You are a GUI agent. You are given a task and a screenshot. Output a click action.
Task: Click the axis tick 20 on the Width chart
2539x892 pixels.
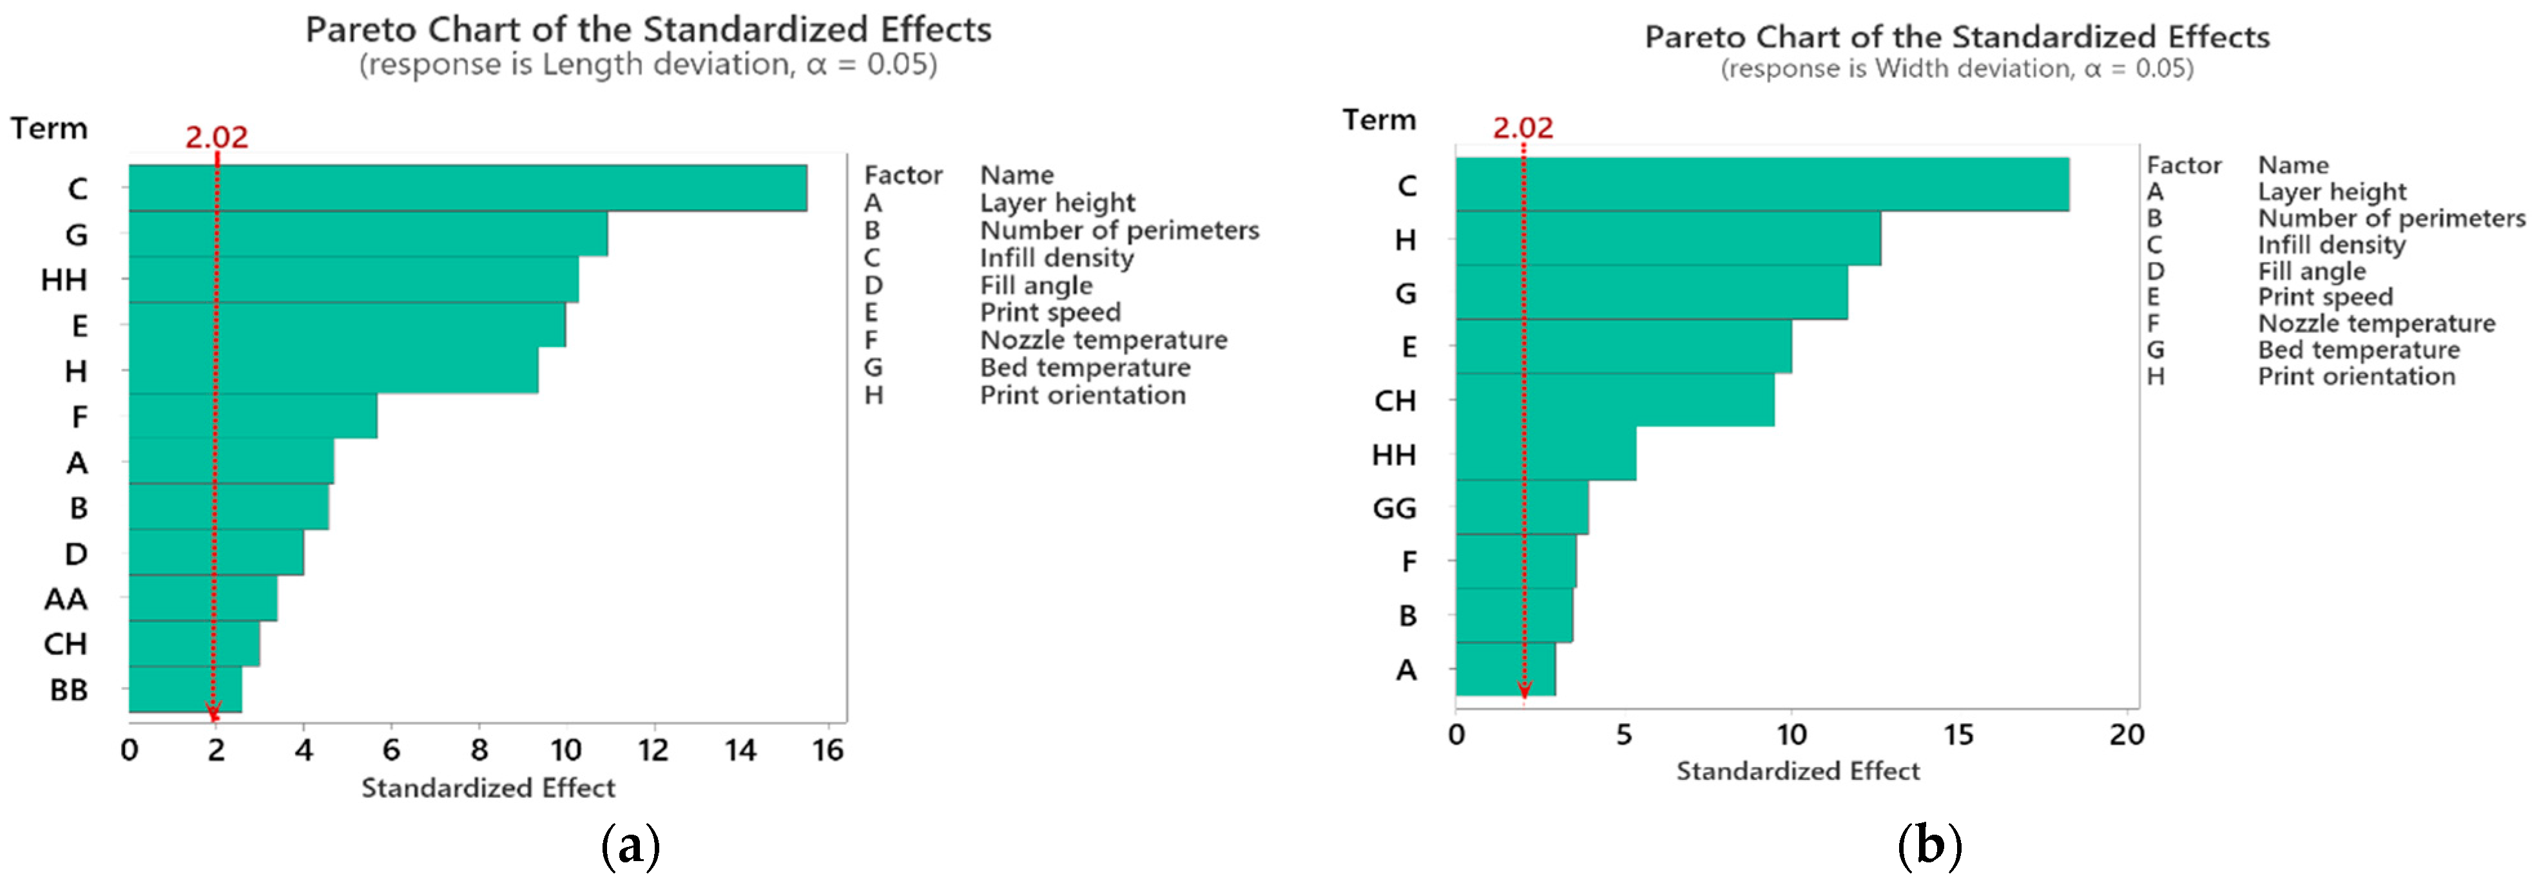[x=2126, y=734]
